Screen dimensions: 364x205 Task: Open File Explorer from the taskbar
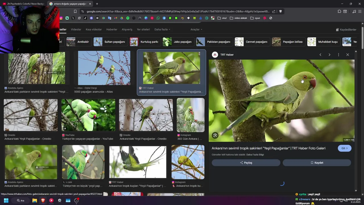click(34, 200)
